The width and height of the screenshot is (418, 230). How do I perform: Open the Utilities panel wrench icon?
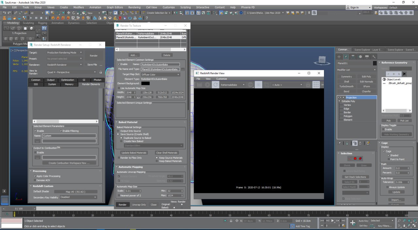(374, 57)
